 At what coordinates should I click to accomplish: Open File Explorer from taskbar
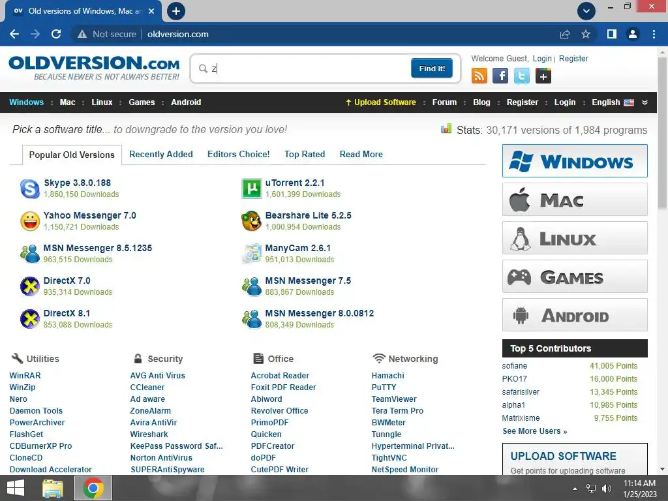tap(53, 488)
